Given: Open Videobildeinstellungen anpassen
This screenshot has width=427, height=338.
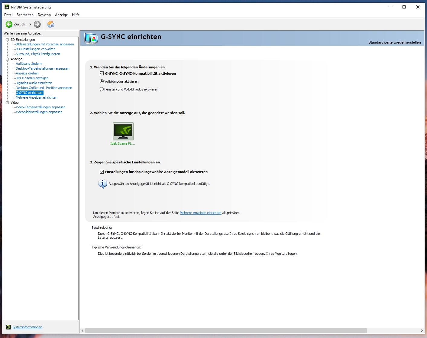Looking at the screenshot, I should pos(39,112).
